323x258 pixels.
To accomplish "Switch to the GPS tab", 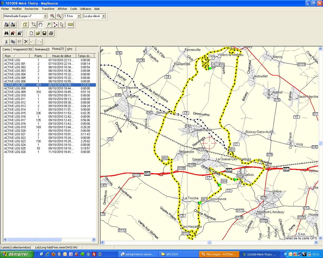I will [70, 49].
